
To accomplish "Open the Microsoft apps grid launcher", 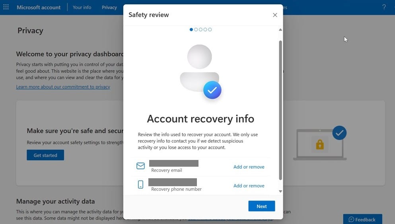I will coord(6,7).
